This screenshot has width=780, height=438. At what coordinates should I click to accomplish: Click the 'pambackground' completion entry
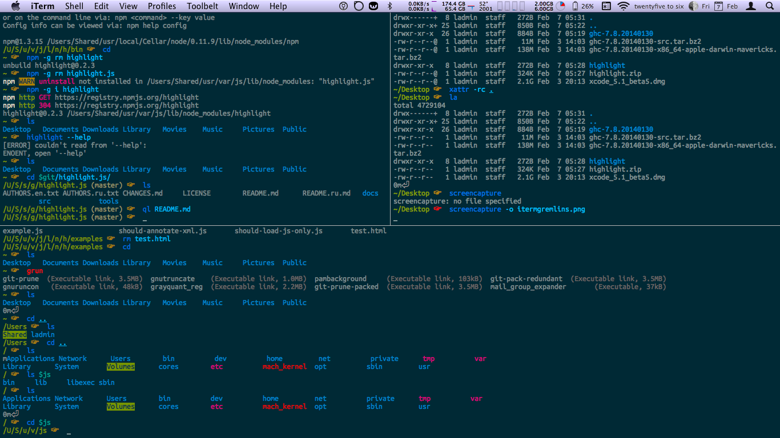click(340, 279)
